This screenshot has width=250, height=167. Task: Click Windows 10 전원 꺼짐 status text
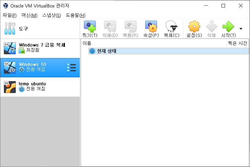[x=35, y=69]
